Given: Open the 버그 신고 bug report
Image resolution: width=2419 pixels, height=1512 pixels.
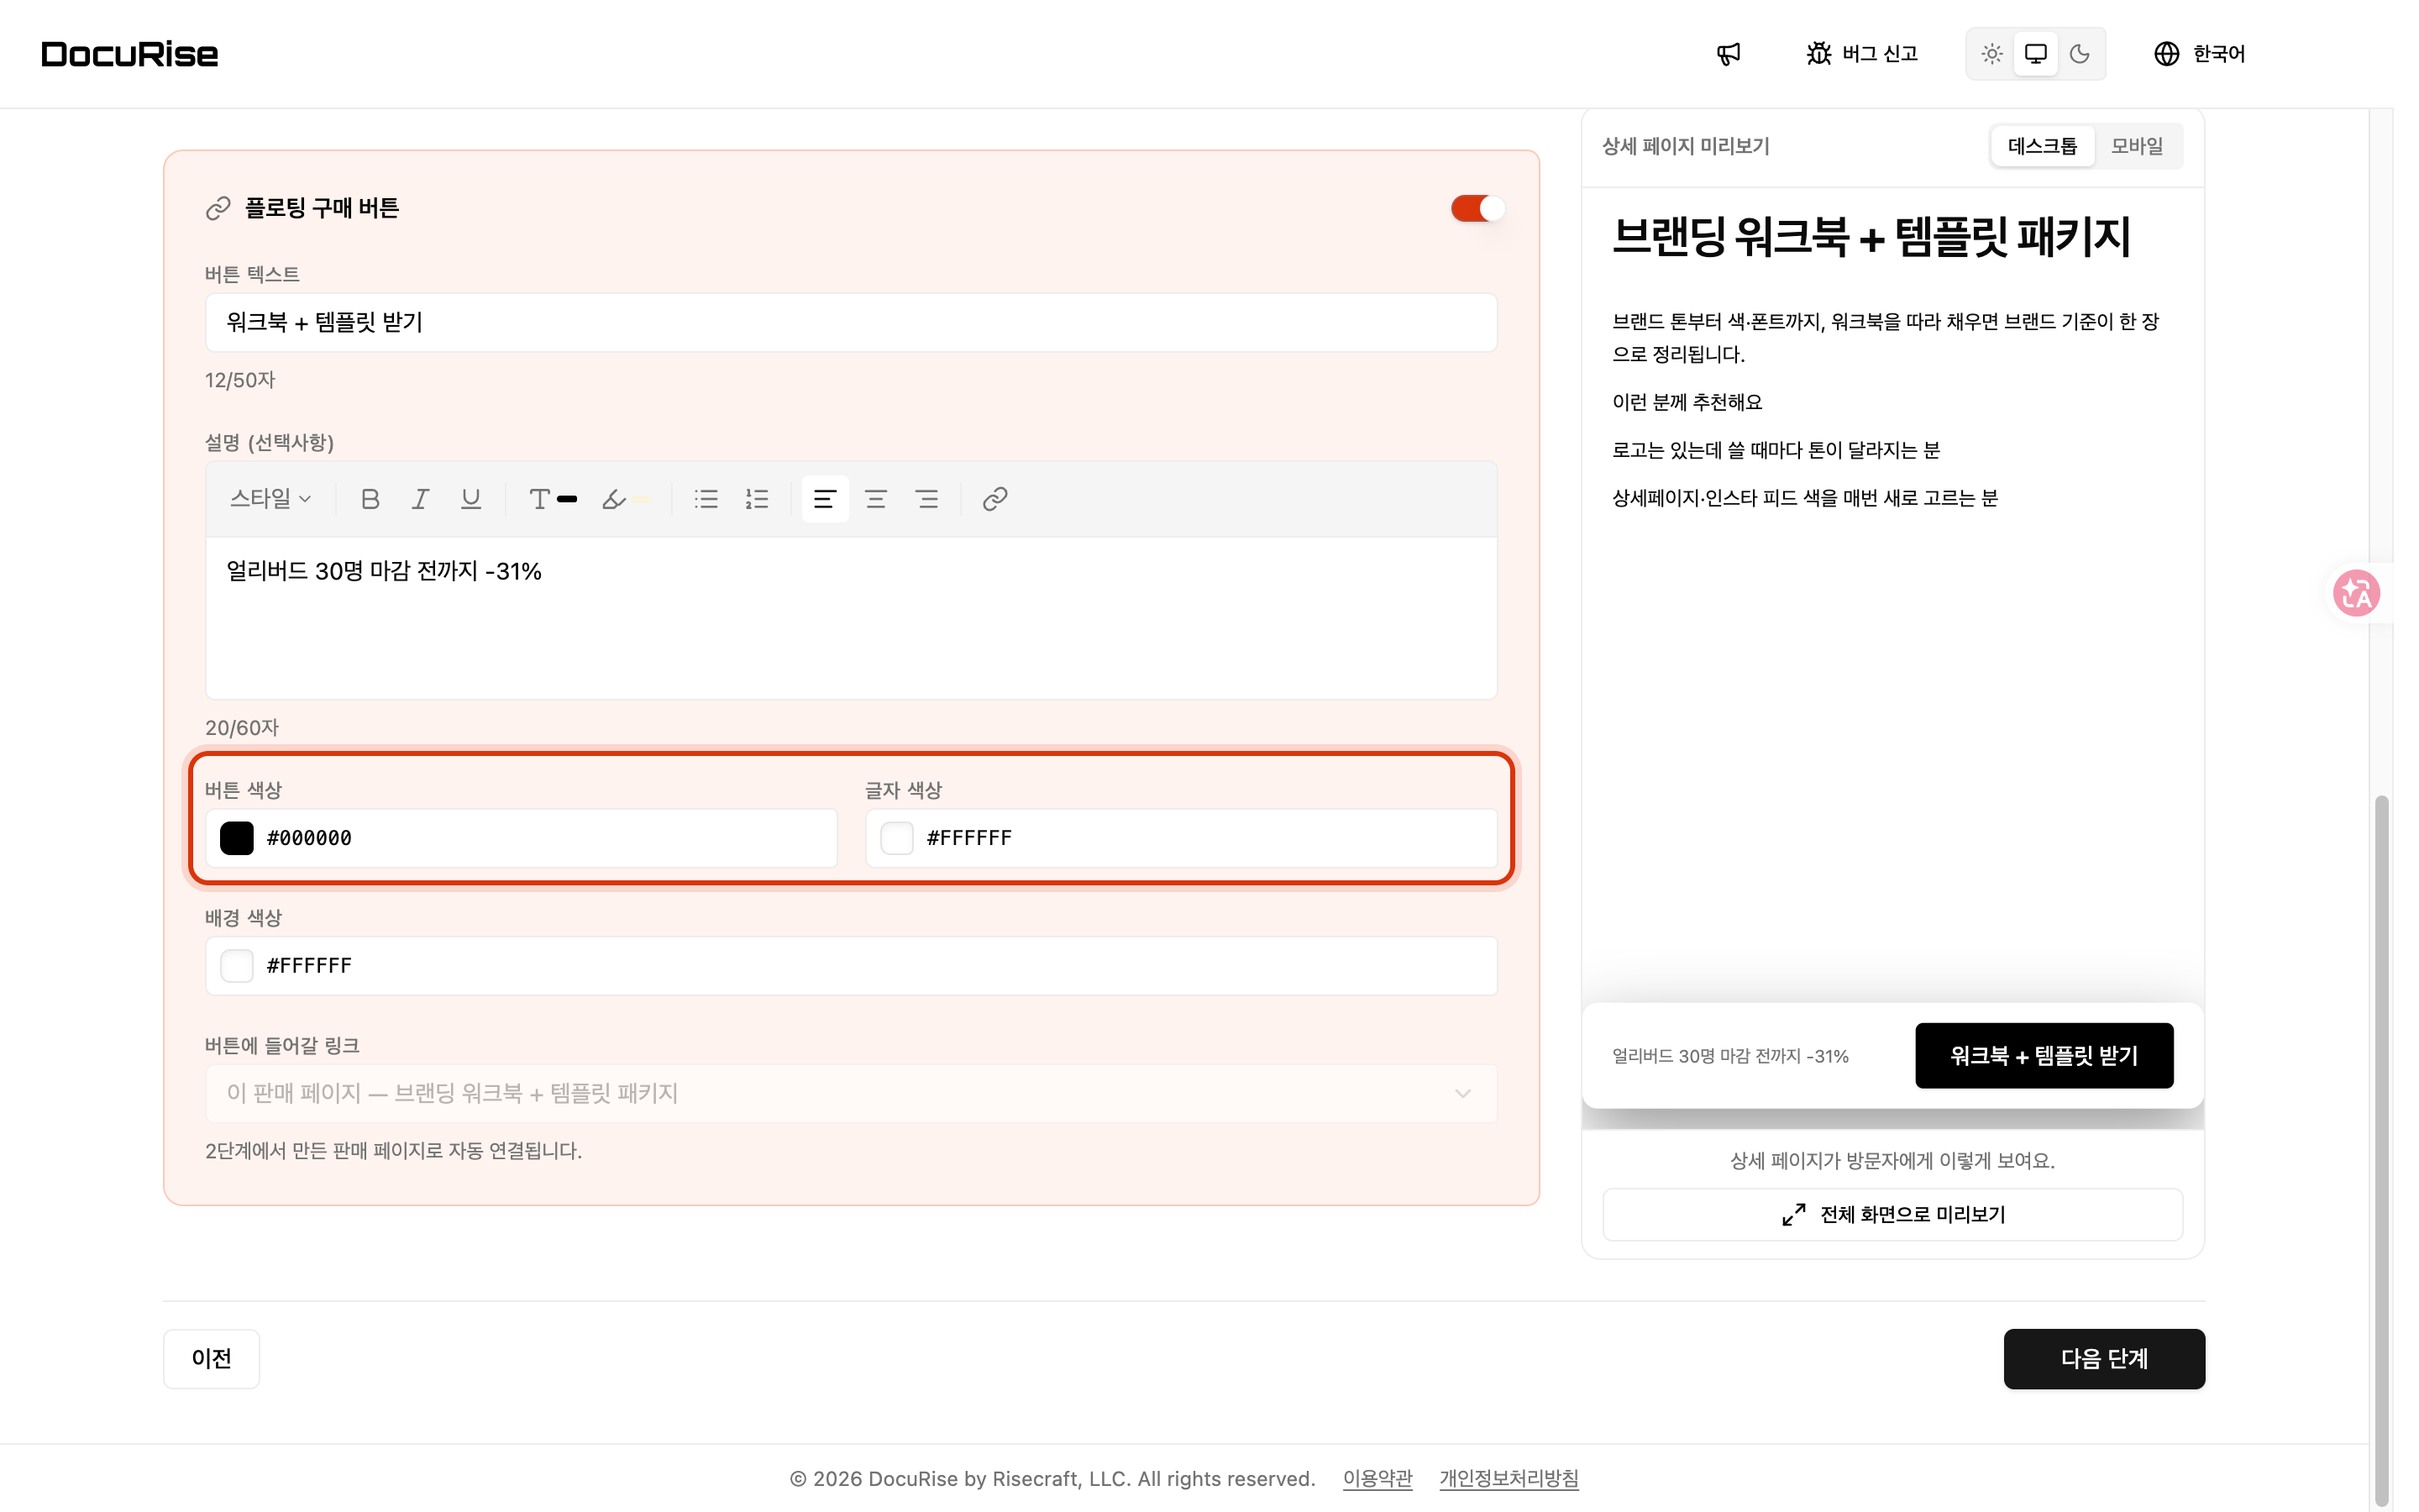Looking at the screenshot, I should click(1862, 54).
